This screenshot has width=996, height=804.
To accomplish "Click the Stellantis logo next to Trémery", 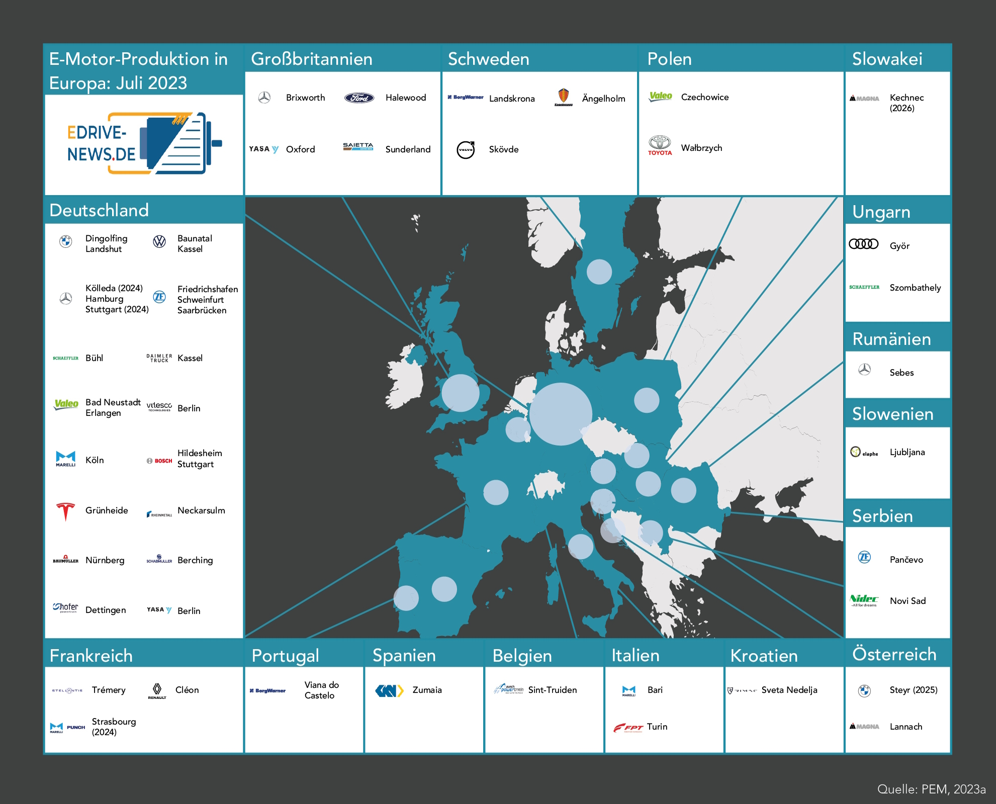I will (x=67, y=690).
